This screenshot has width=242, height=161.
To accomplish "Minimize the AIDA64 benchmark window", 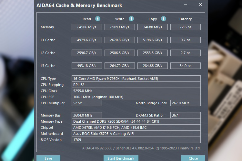I will (186, 5).
